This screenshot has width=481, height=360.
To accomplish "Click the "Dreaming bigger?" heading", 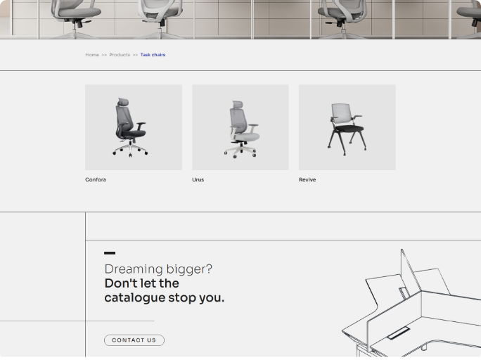I will [158, 269].
